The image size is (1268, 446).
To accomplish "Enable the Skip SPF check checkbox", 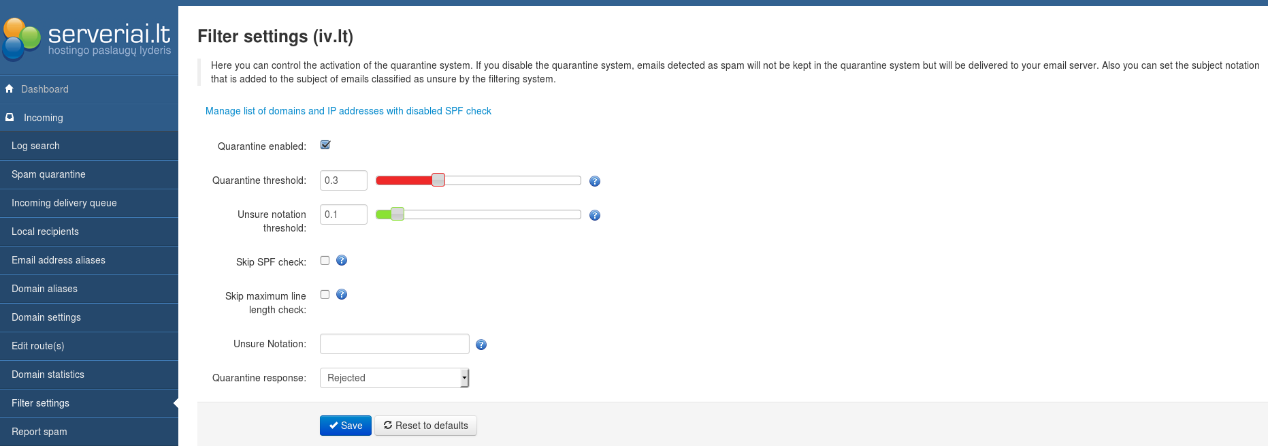I will (x=325, y=261).
